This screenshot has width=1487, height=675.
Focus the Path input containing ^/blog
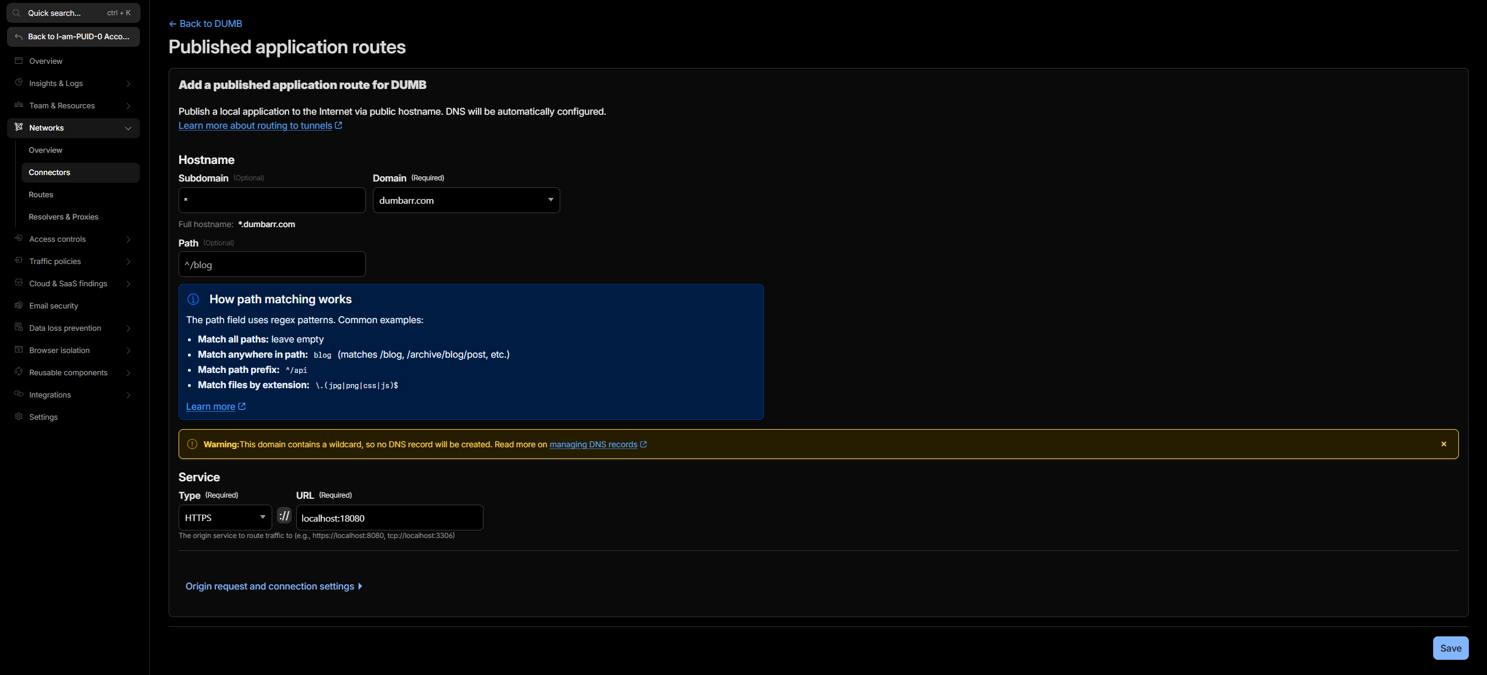[x=272, y=264]
